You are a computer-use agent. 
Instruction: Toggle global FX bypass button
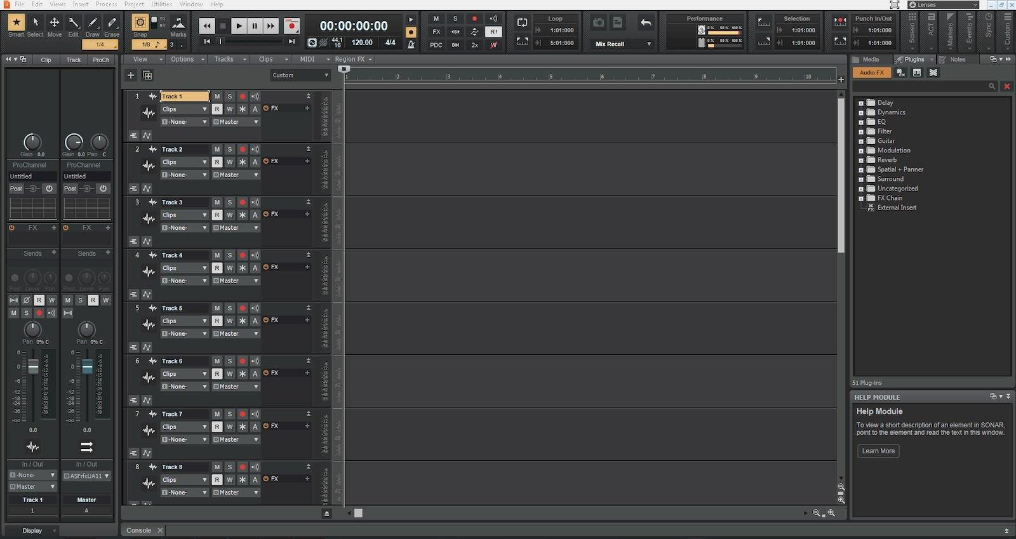436,32
